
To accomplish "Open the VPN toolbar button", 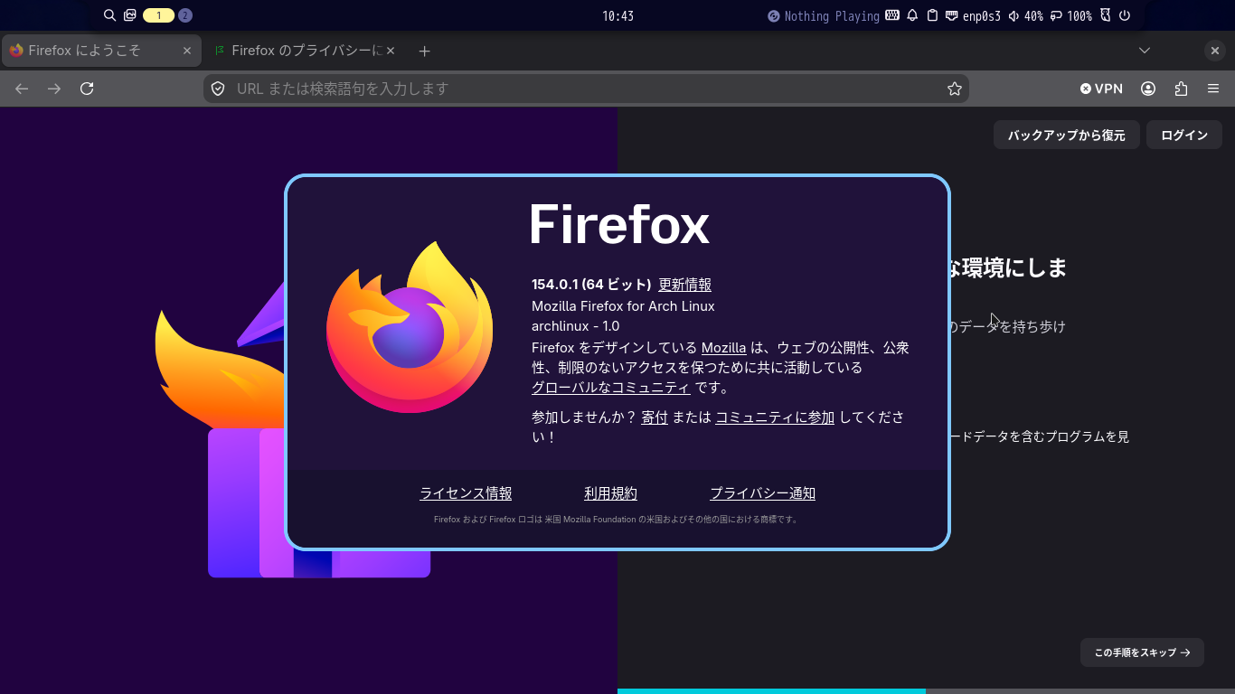I will [1101, 89].
